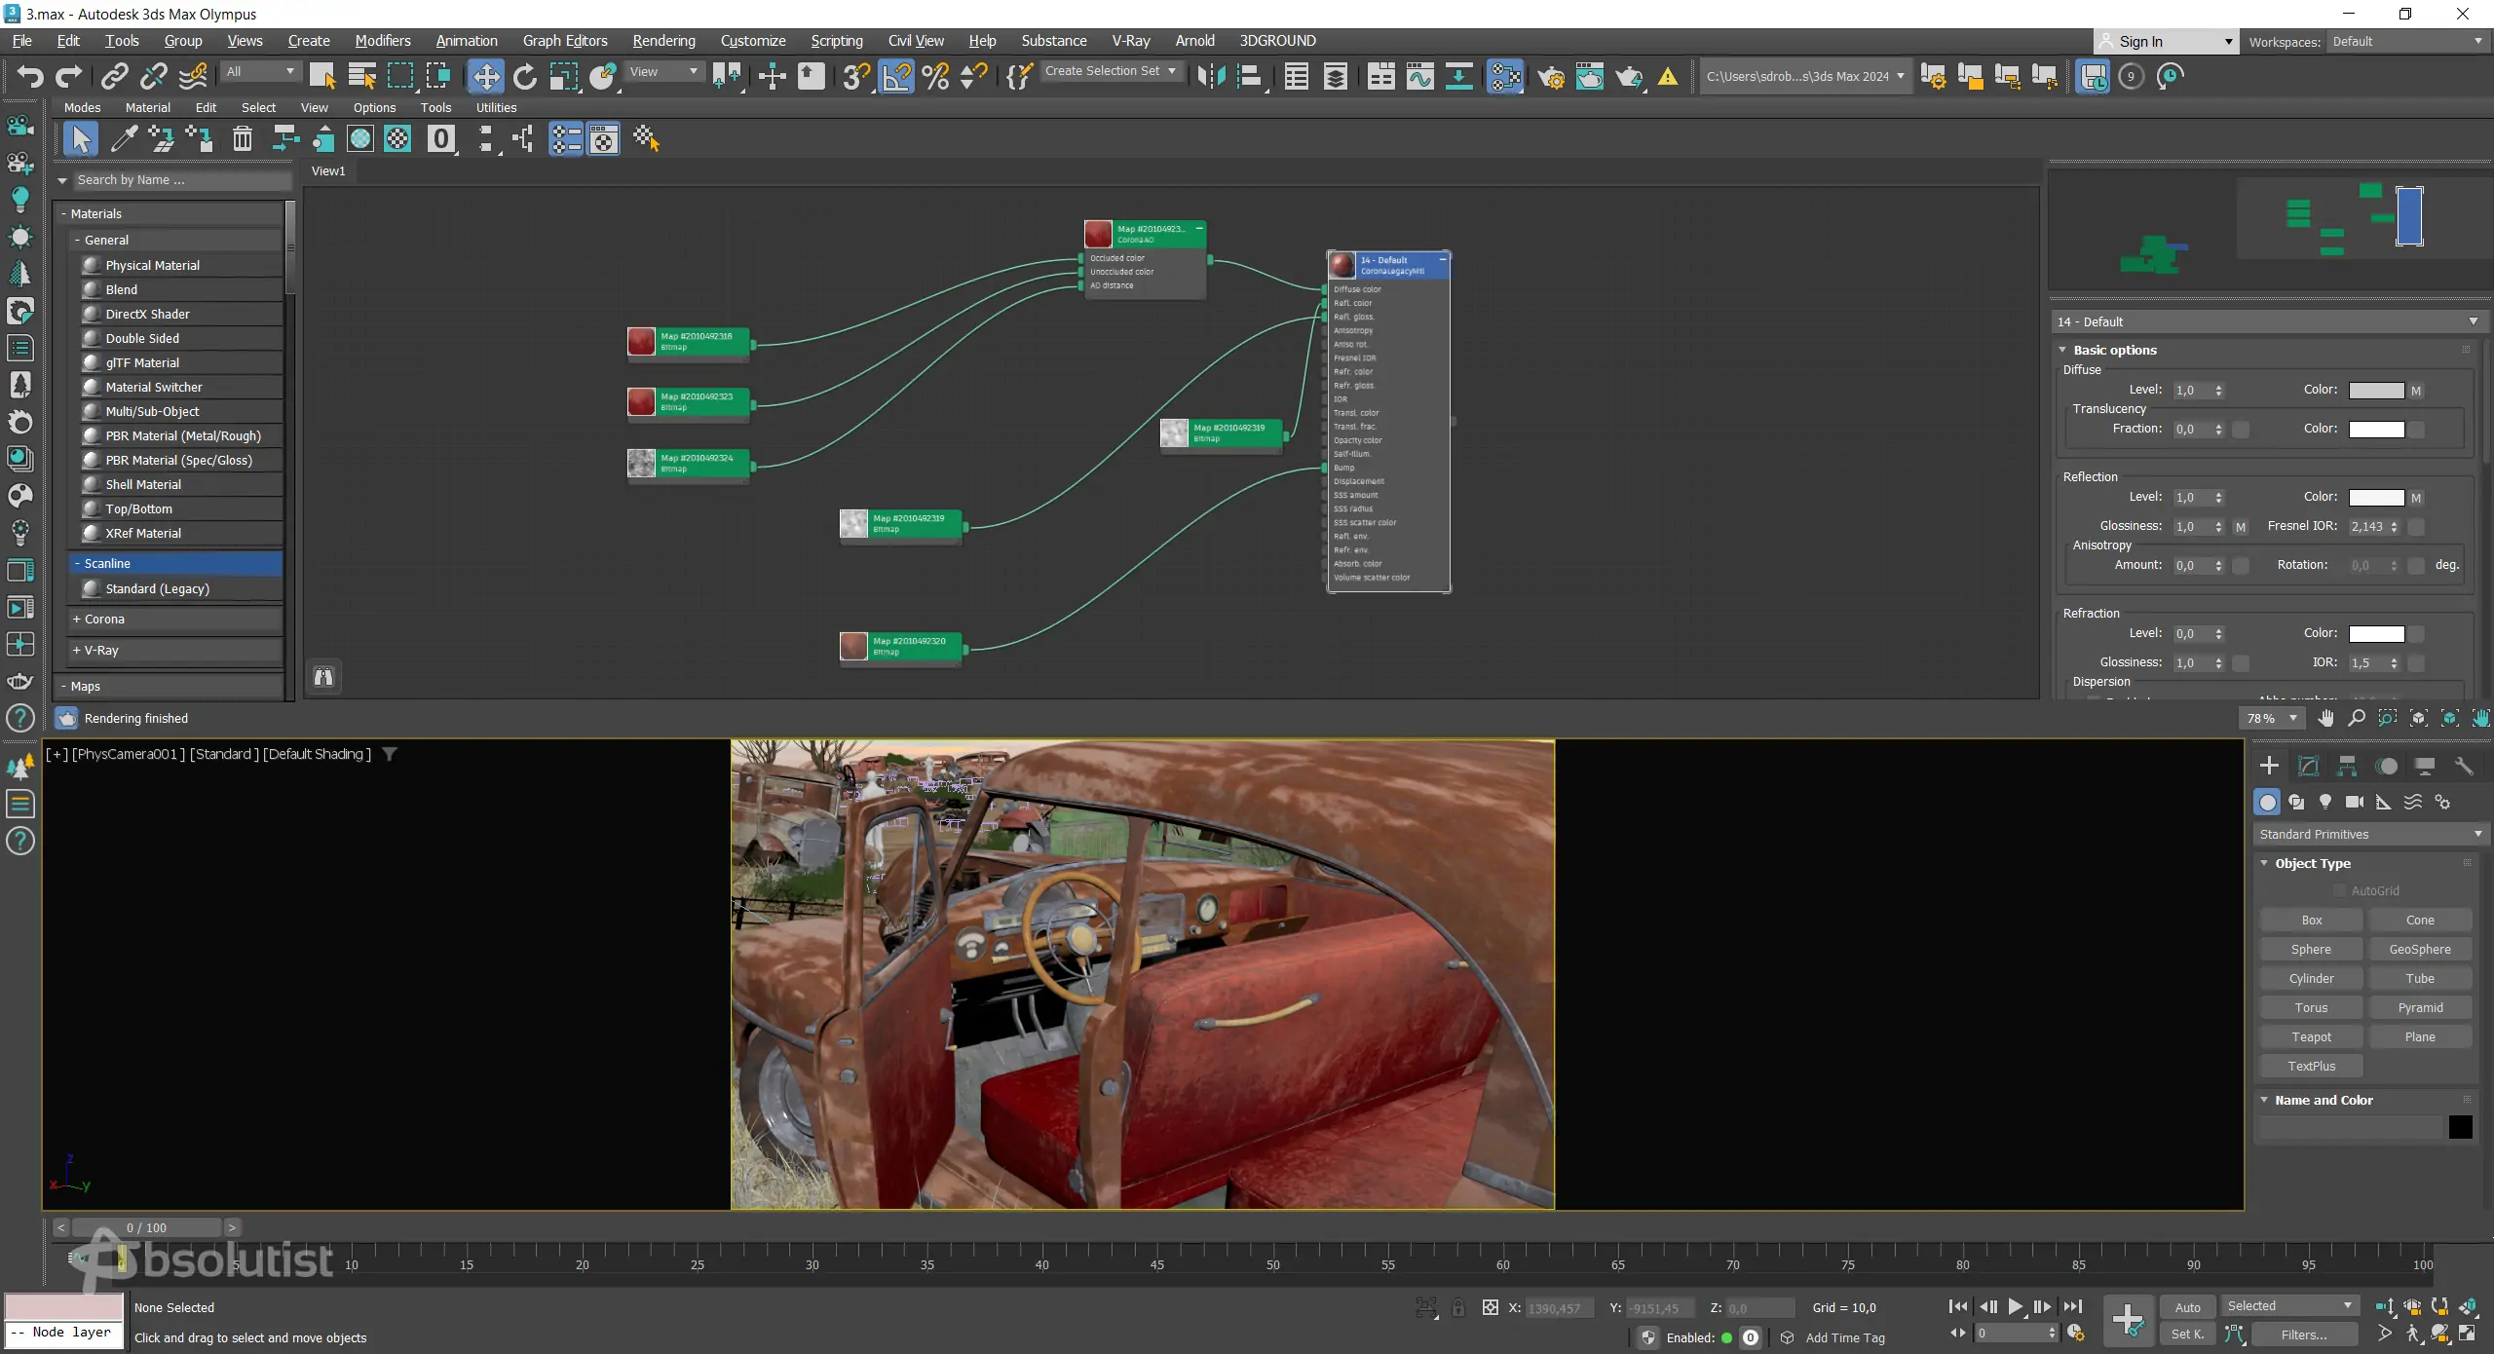Enable the AutoGrid checkbox
The width and height of the screenshot is (2494, 1354).
(x=2340, y=890)
